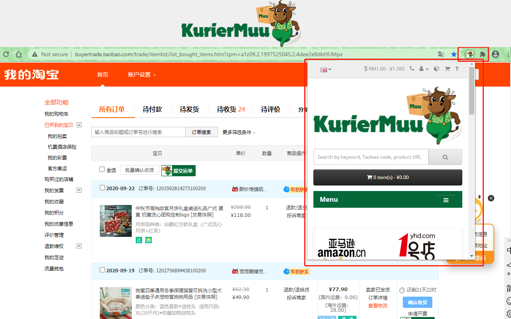Image resolution: width=511 pixels, height=319 pixels.
Task: Switch to the 待收货 24 tab
Action: pyautogui.click(x=231, y=109)
